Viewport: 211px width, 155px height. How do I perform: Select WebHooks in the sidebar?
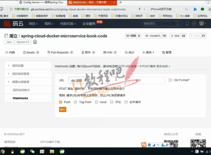(28, 98)
